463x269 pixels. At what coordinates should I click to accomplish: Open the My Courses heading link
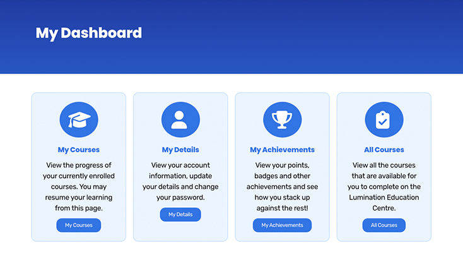[x=79, y=150]
